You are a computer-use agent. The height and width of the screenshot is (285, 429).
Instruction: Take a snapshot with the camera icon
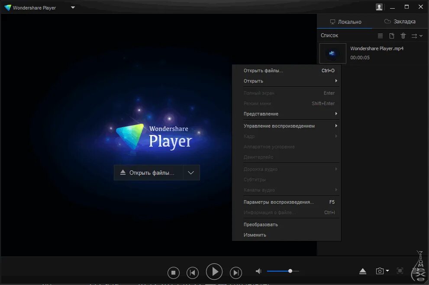pyautogui.click(x=380, y=271)
